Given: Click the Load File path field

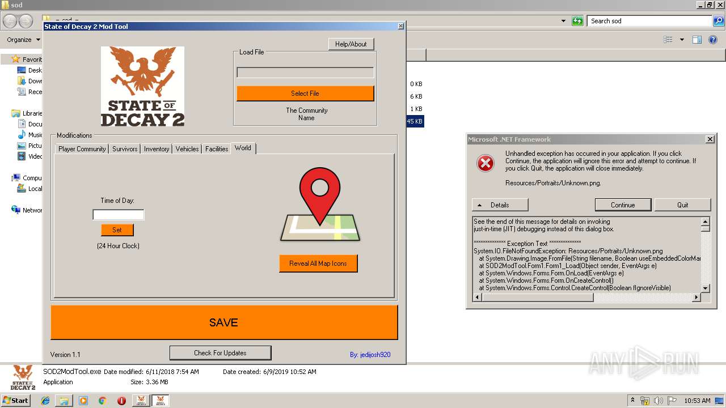Looking at the screenshot, I should coord(305,73).
